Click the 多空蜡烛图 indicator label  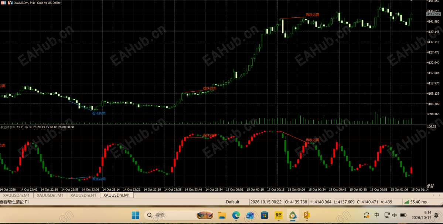point(8,127)
